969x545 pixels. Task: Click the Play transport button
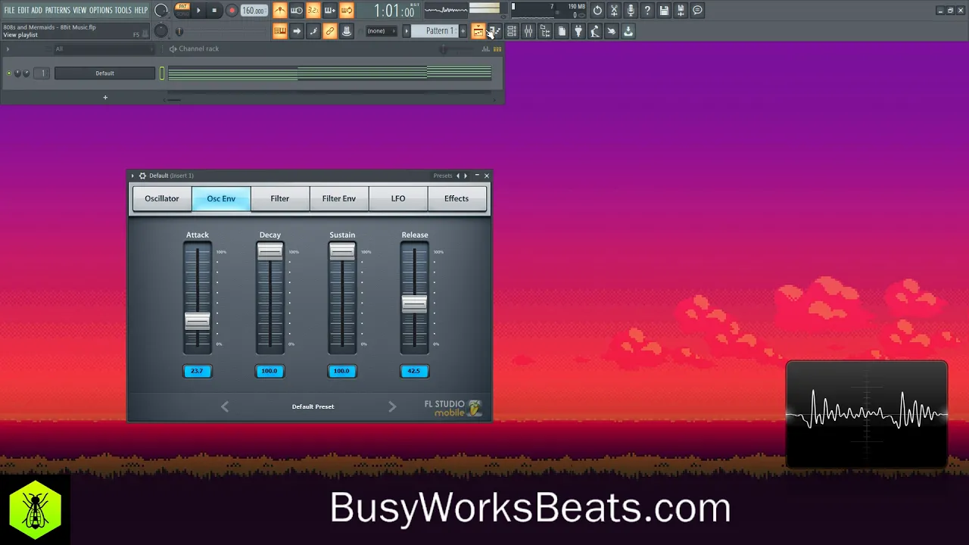tap(198, 11)
